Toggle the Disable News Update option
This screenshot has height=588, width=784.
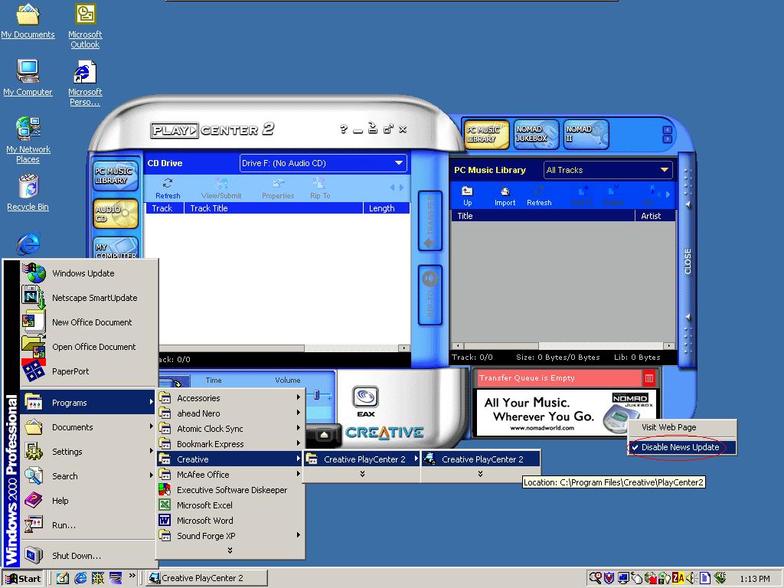(x=681, y=447)
